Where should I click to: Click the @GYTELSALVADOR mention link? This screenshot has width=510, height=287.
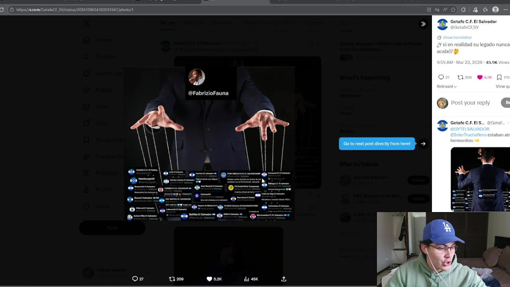point(470,129)
